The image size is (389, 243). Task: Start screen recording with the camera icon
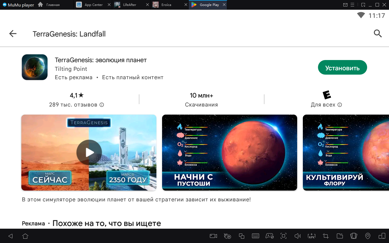pos(213,236)
